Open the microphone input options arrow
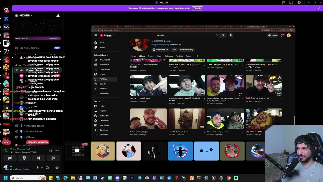 [x=41, y=168]
